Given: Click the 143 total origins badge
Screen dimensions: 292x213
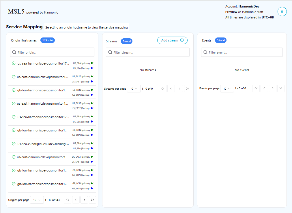Looking at the screenshot, I should pyautogui.click(x=48, y=40).
